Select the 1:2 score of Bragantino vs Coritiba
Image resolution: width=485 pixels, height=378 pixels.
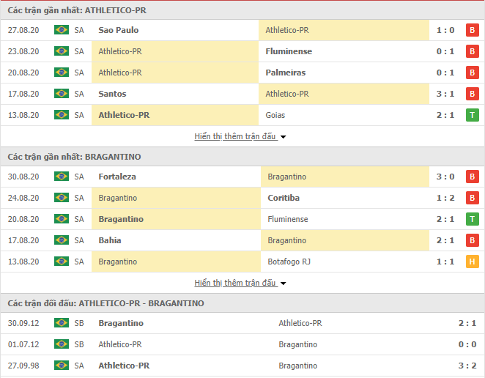445,198
